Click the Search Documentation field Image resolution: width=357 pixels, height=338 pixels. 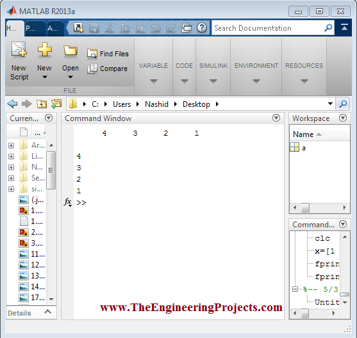268,28
